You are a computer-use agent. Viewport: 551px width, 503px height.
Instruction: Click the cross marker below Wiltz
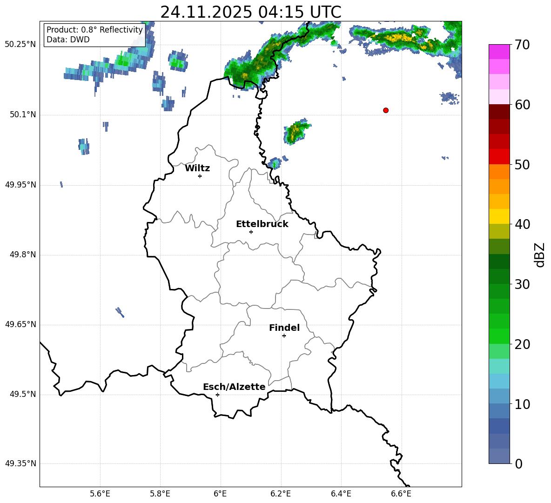point(200,176)
